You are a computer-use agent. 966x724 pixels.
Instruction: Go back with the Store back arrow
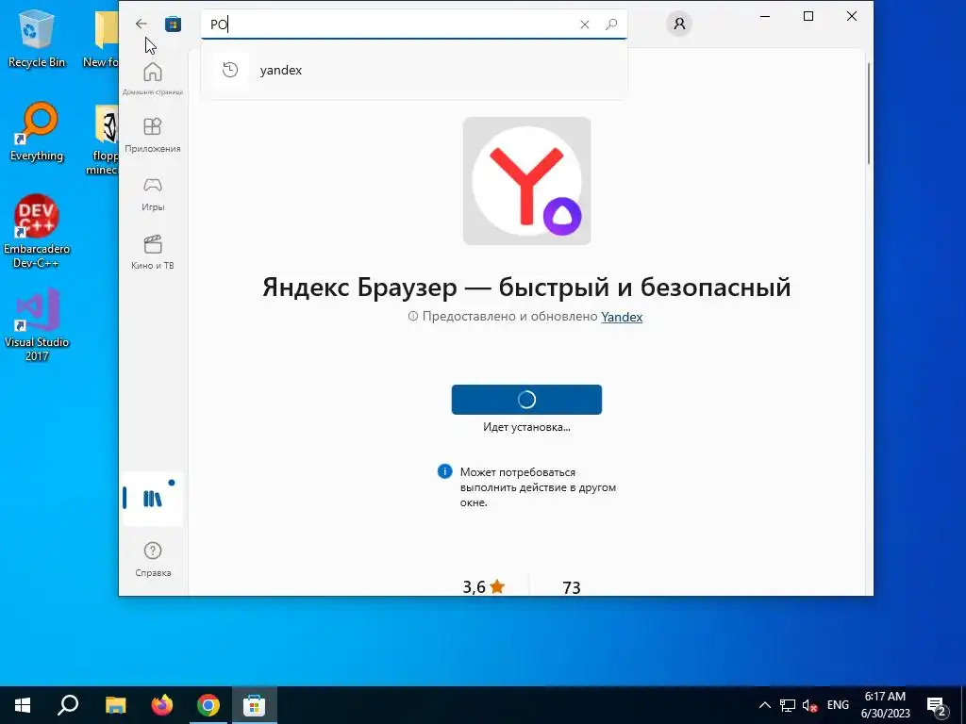click(142, 24)
